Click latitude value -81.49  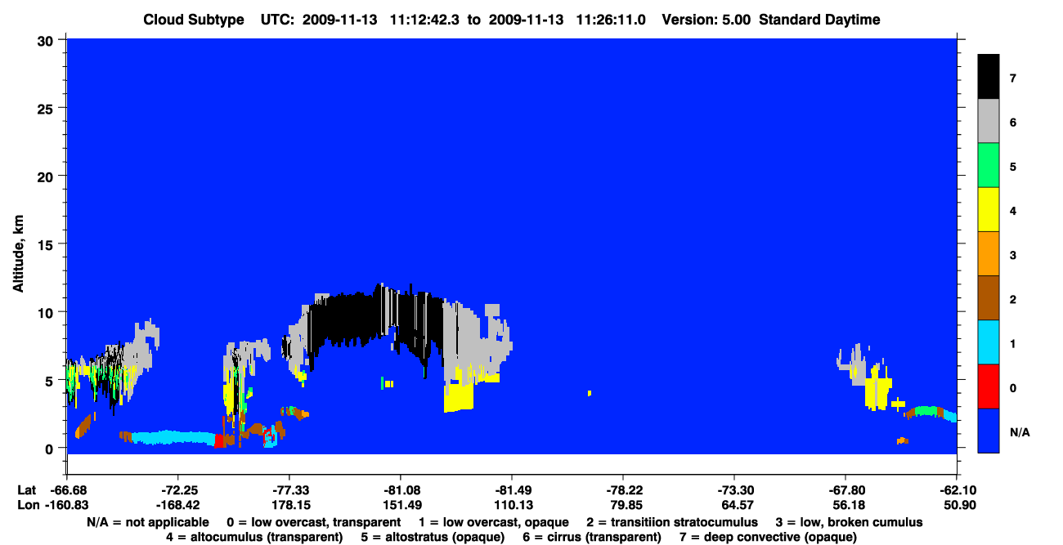(512, 490)
